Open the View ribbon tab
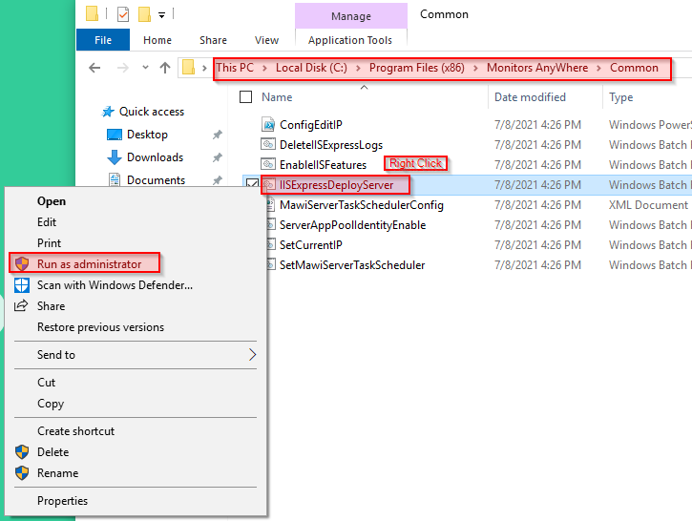692x521 pixels. click(x=266, y=40)
